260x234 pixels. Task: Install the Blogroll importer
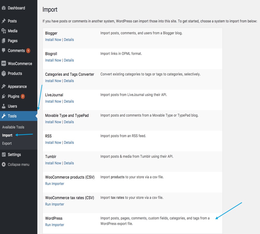click(x=53, y=60)
